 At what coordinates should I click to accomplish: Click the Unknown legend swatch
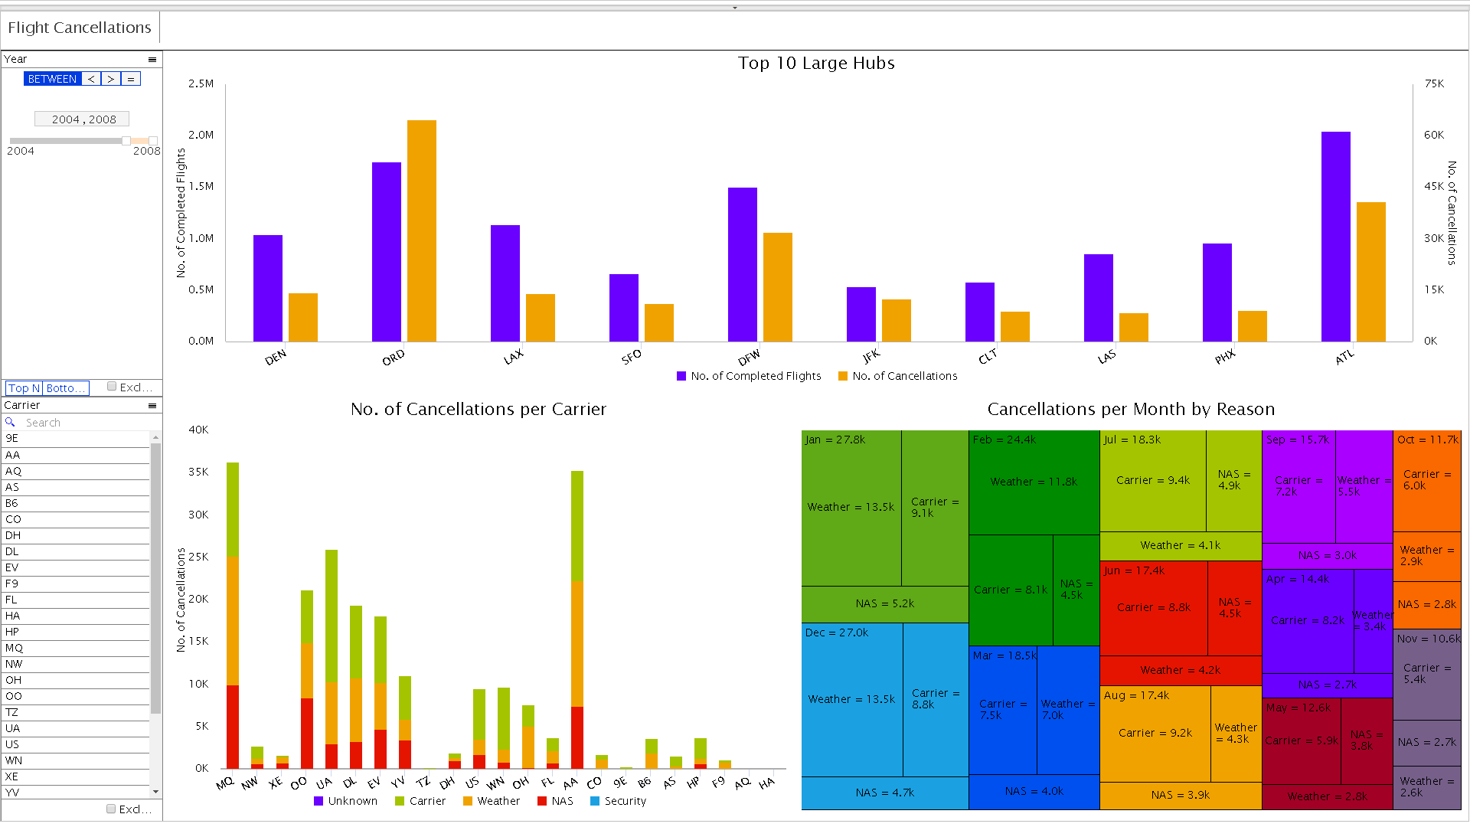click(318, 801)
